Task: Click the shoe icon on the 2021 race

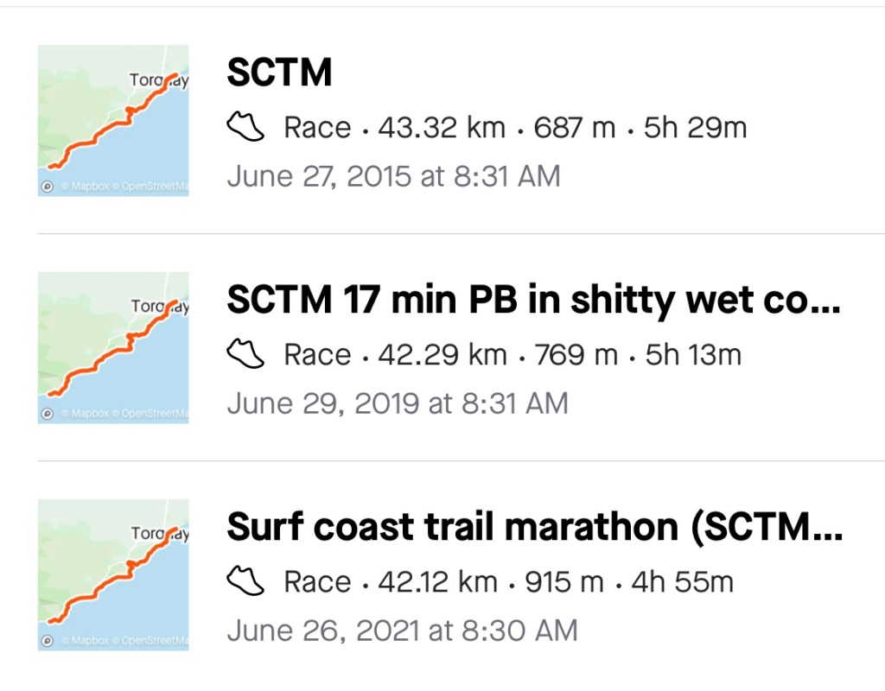Action: point(245,582)
